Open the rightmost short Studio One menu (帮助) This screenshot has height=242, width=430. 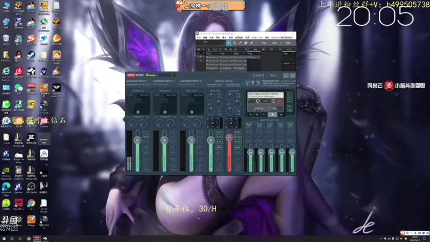click(x=267, y=38)
